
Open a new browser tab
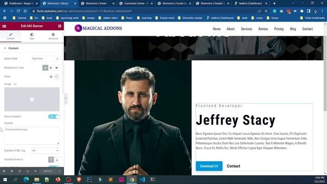(274, 4)
